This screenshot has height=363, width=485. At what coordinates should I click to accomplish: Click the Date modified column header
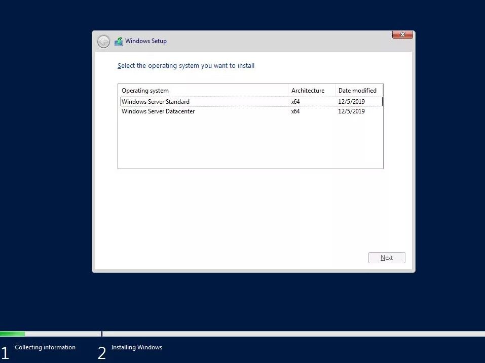359,91
